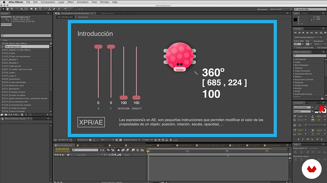
Task: Select 01_Objetos en After Effects composition item
Action: pos(18,50)
